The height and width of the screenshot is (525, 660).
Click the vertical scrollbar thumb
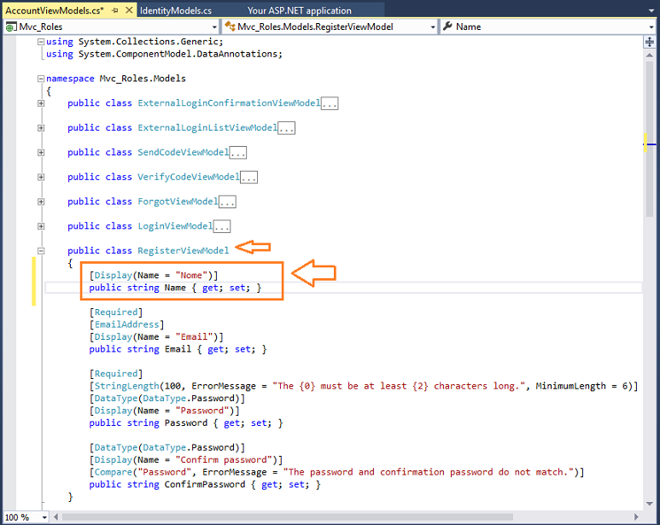(x=650, y=139)
